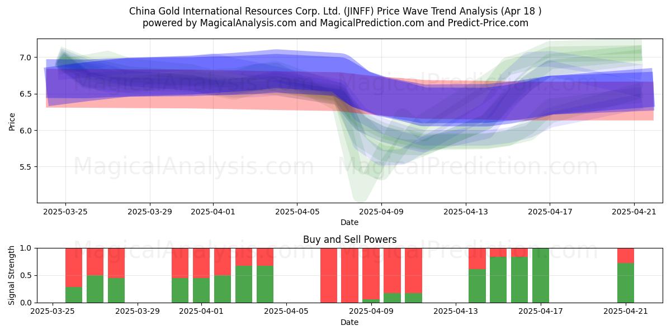Click the fully green bar at 2025-04-17
Screen dimensions: 671x335
coord(541,275)
